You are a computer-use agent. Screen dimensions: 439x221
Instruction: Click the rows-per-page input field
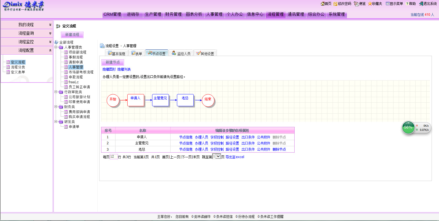(114, 157)
